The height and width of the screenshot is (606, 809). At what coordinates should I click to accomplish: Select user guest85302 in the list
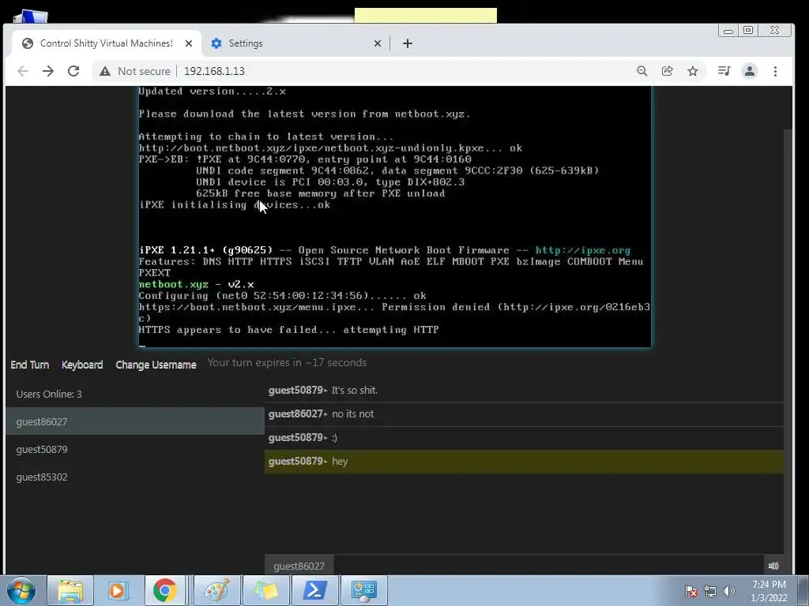[134, 477]
